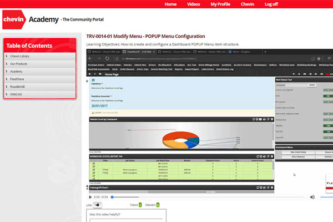Click the video title heading TRV-0014-01
Screen dimensions: 333x222
pos(145,36)
